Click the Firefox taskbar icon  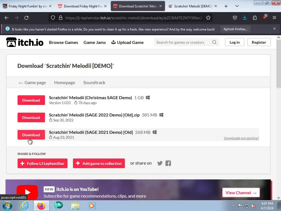click(41, 206)
